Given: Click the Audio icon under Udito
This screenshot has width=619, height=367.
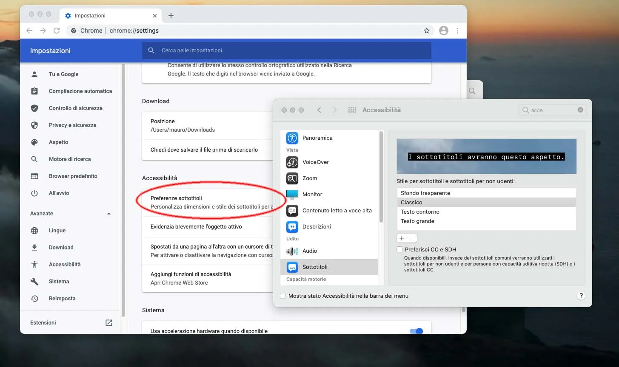Looking at the screenshot, I should [x=292, y=251].
